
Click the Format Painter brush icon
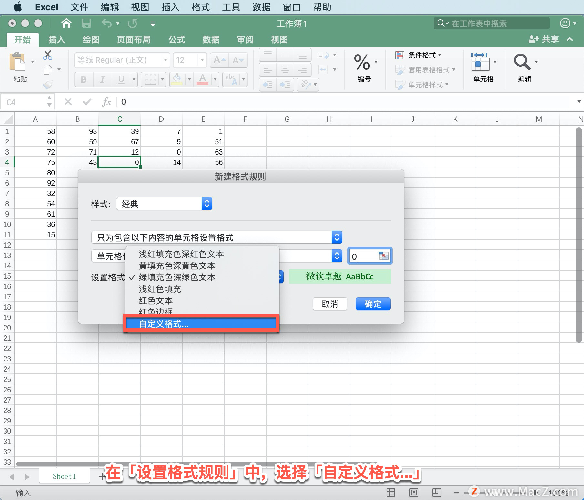pos(48,85)
